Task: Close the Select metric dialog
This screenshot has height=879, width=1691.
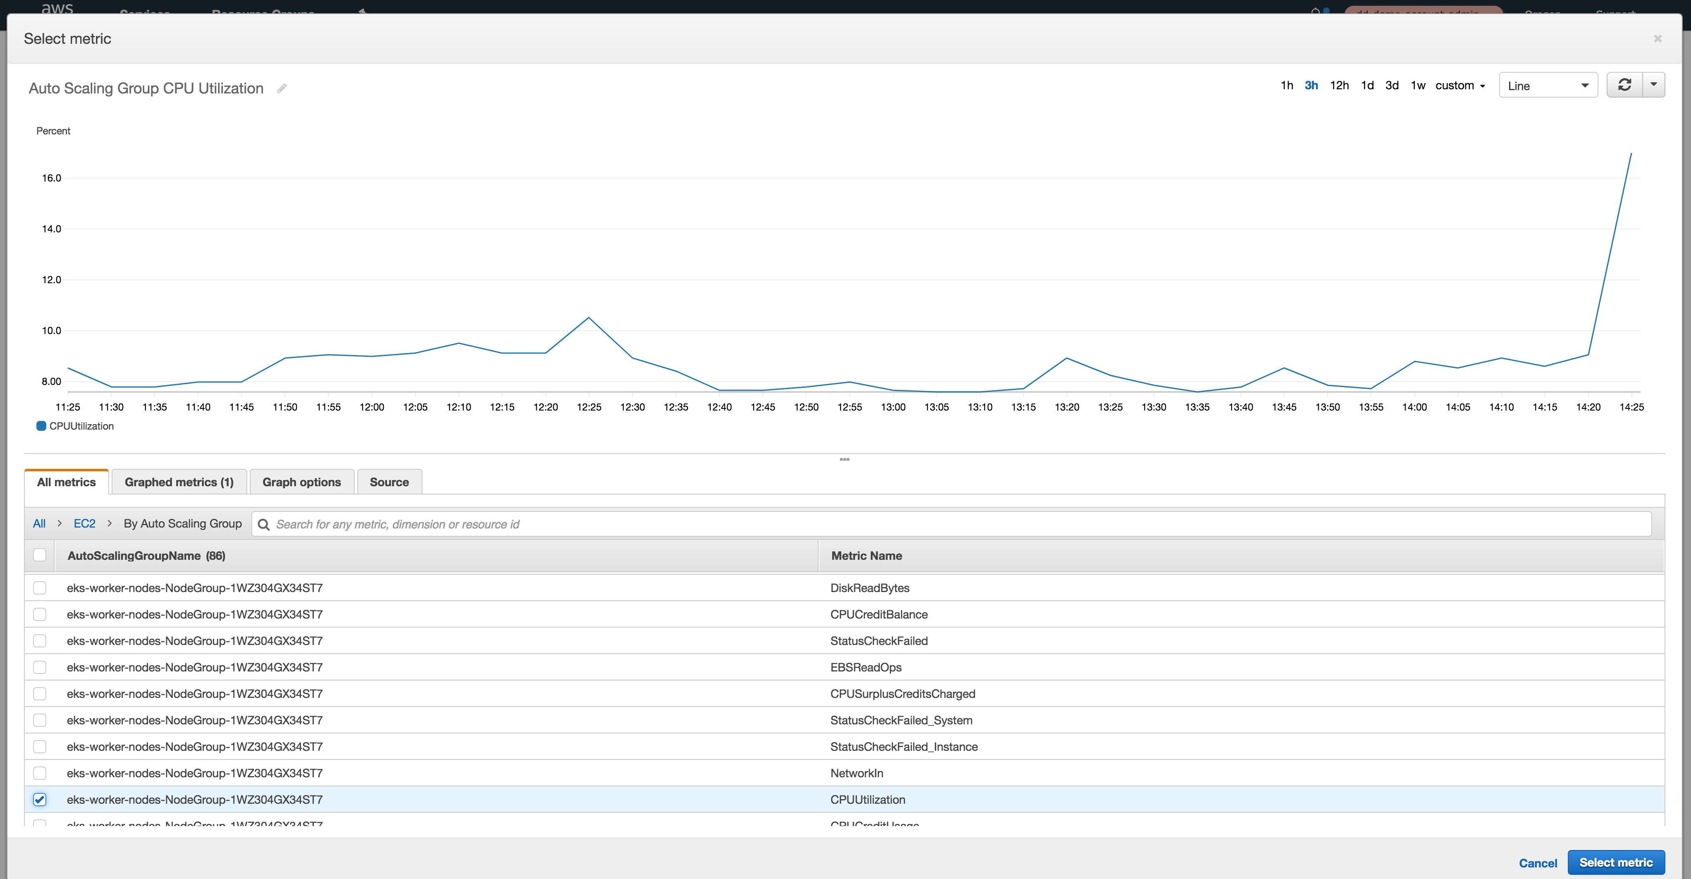Action: point(1658,38)
